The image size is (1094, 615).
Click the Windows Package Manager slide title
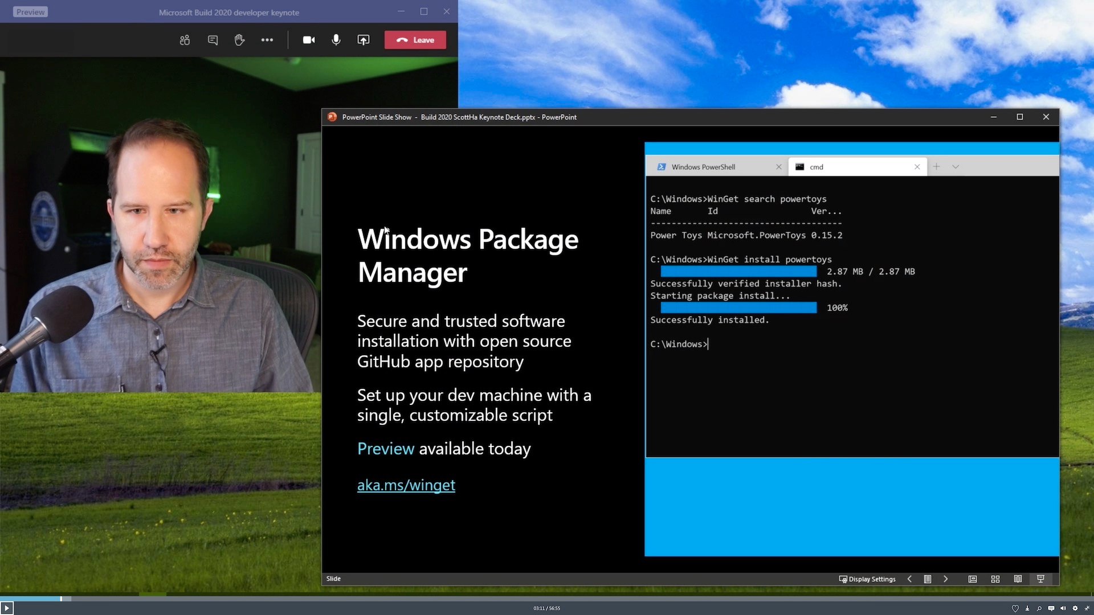click(x=468, y=256)
